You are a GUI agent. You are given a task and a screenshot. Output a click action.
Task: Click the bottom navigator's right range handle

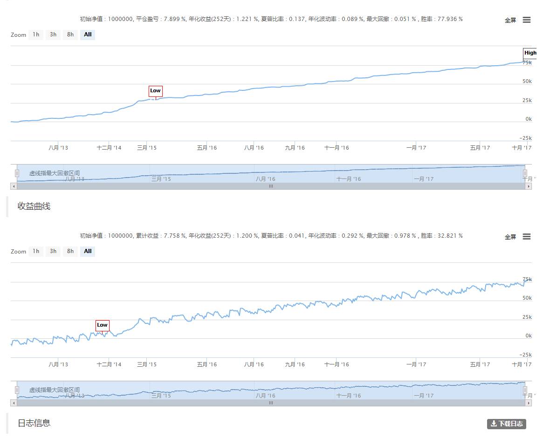coord(525,390)
